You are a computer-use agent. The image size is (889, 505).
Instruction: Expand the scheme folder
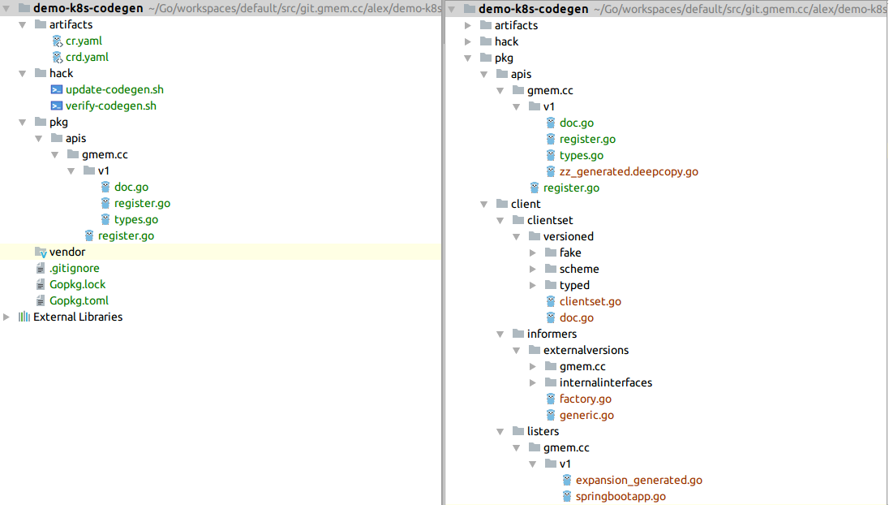[x=533, y=269]
